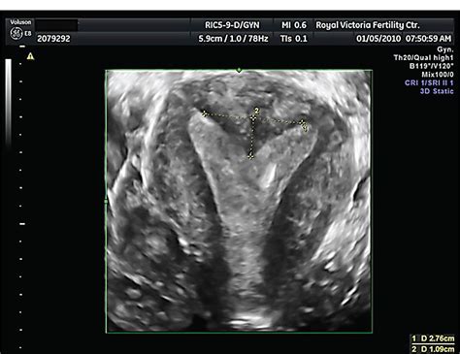460x354 pixels.
Task: Click the 'MI 0.6' value
Action: point(294,25)
